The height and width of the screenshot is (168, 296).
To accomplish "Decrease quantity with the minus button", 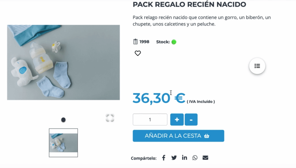I will point(191,119).
